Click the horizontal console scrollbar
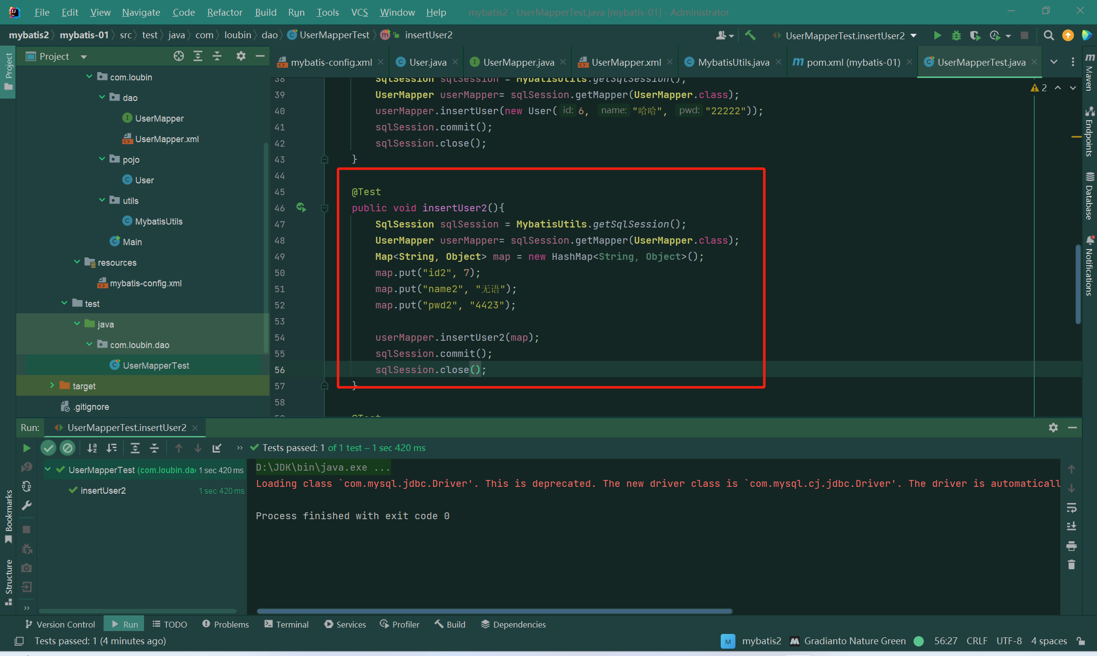Screen dimensions: 1097x656 point(494,611)
